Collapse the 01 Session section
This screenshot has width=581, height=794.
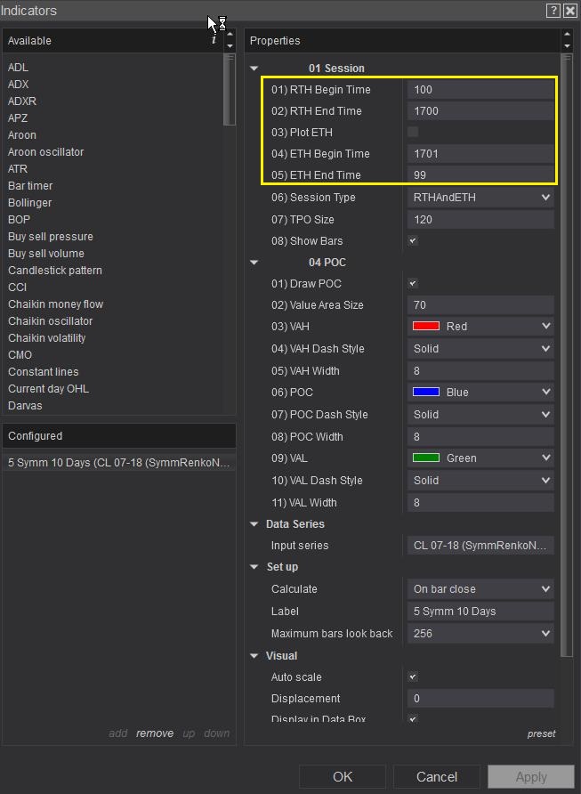click(x=254, y=69)
